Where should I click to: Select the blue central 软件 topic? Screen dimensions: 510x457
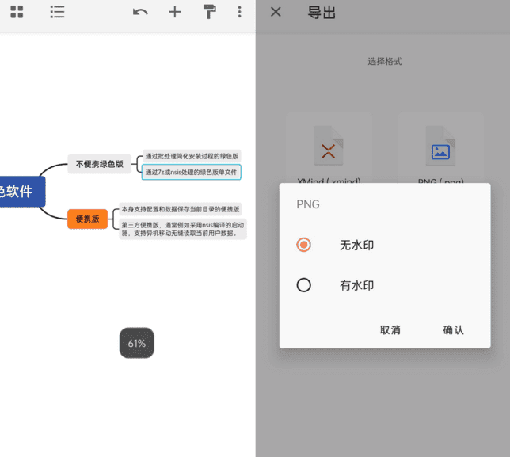[x=22, y=191]
